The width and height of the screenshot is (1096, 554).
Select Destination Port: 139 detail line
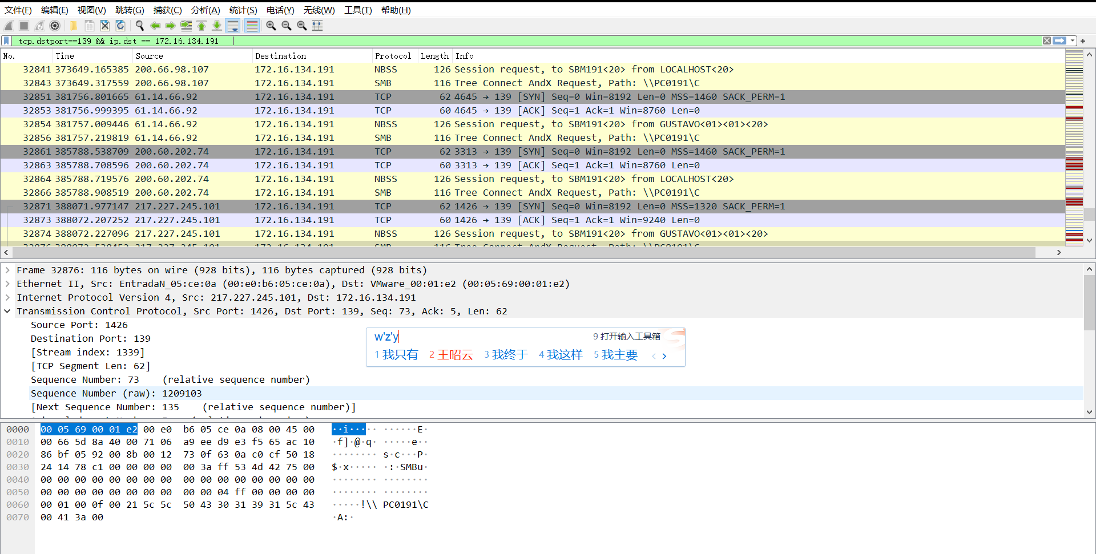(90, 338)
